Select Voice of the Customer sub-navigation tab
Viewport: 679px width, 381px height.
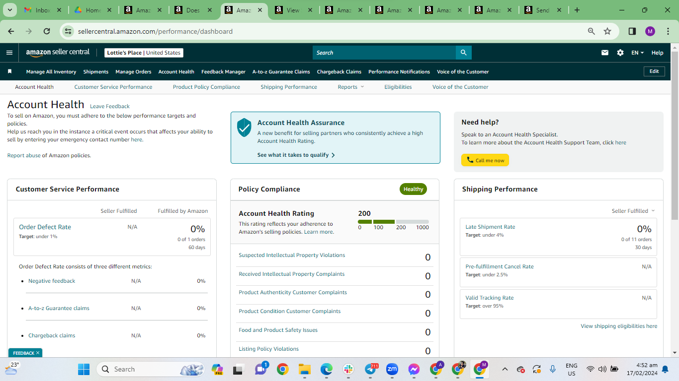(460, 87)
